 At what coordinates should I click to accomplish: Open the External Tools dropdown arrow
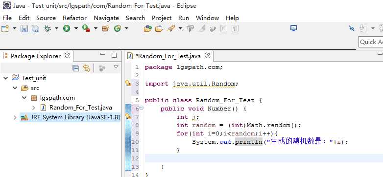96,28
